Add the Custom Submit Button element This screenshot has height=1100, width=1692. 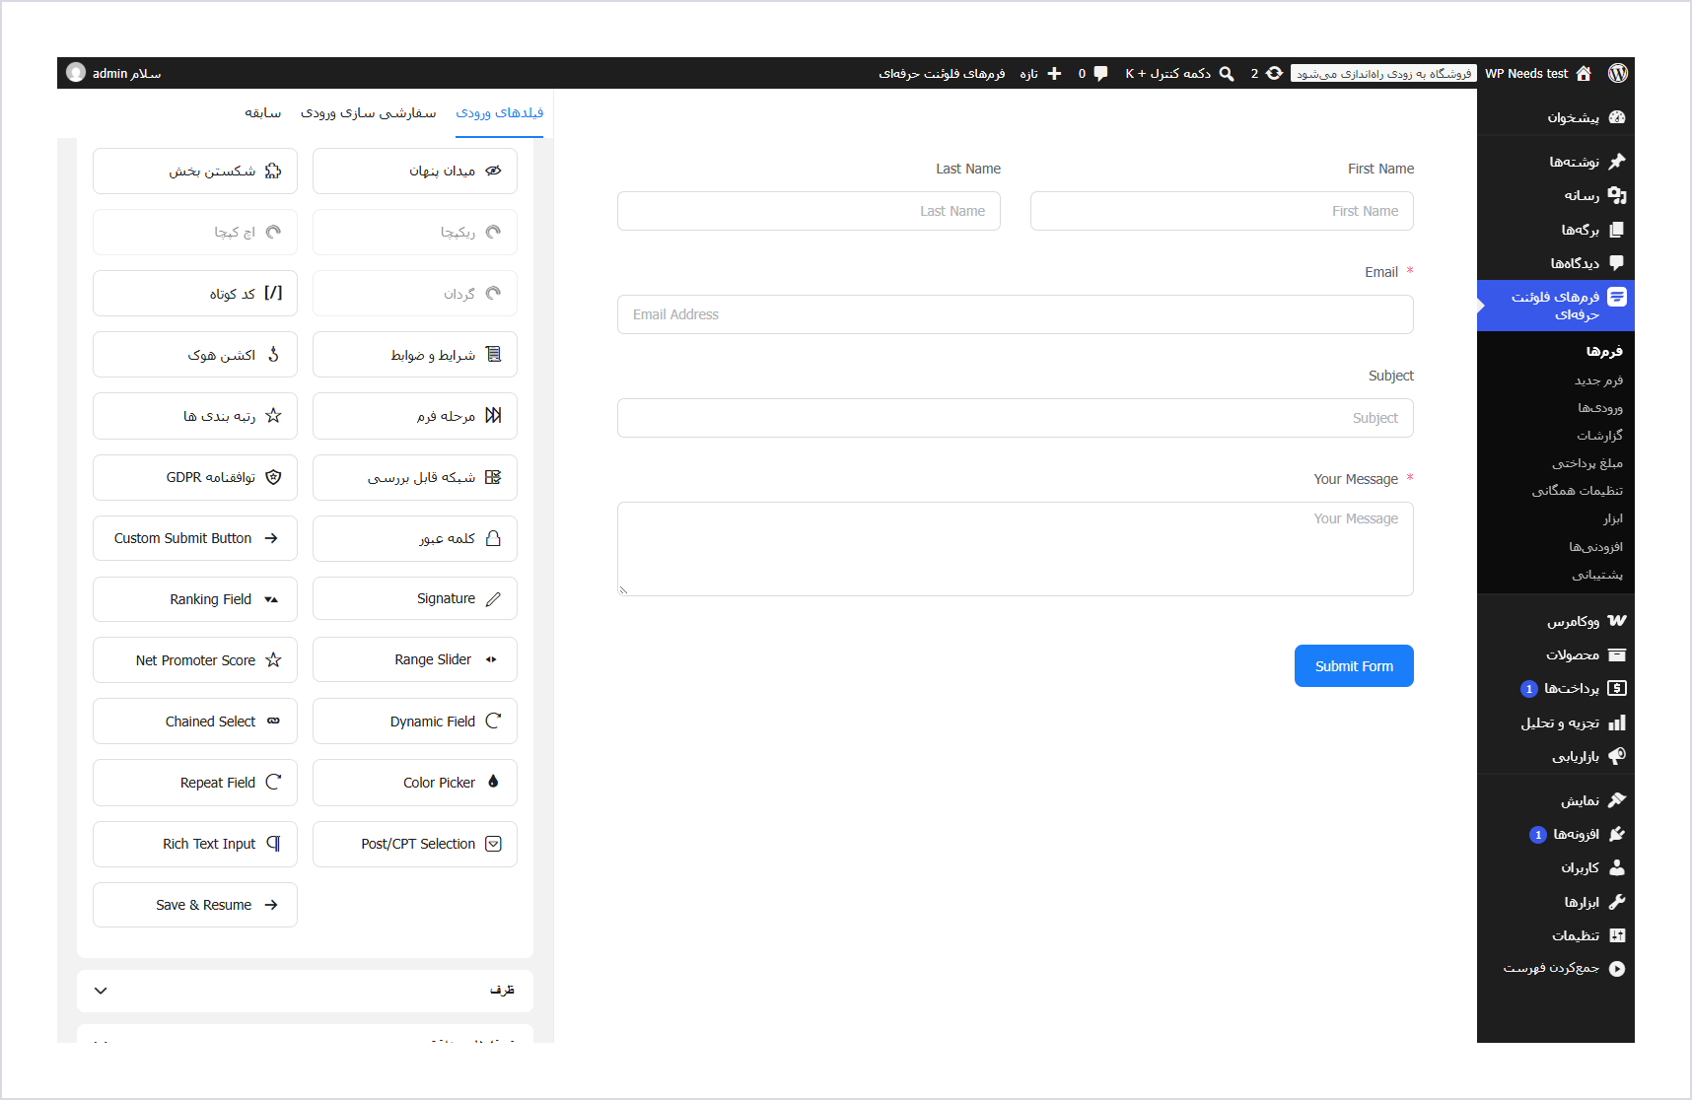[x=195, y=537]
